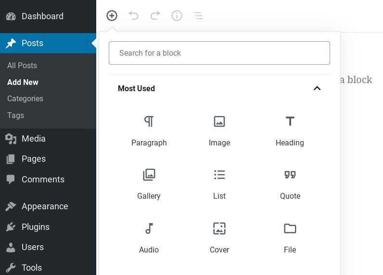Open the Users menu
The height and width of the screenshot is (275, 383).
pos(48,247)
